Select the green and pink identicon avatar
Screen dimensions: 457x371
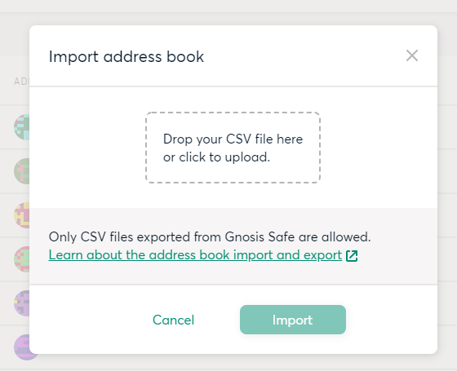tap(22, 171)
